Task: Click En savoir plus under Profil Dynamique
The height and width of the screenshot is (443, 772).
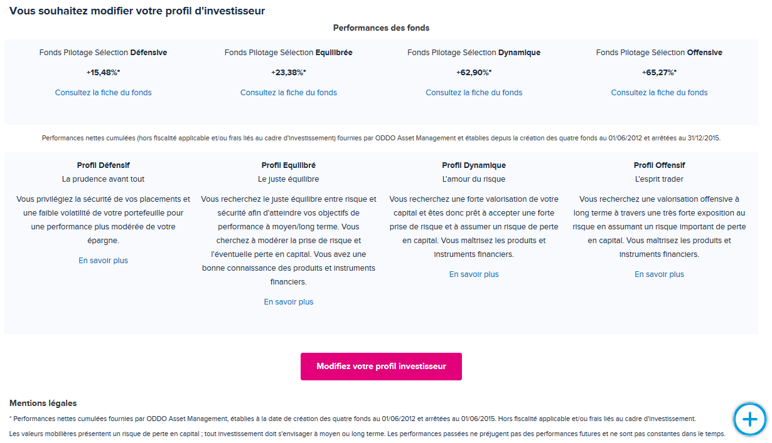Action: tap(474, 274)
